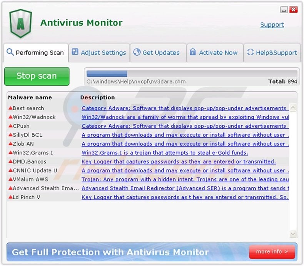Open Best search adware description link
Image resolution: width=304 pixels, height=266 pixels.
pyautogui.click(x=185, y=108)
